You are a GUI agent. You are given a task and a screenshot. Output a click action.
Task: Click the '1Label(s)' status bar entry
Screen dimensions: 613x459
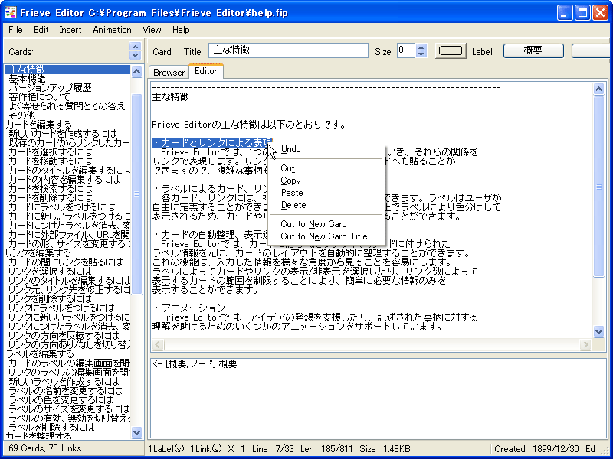[x=166, y=449]
